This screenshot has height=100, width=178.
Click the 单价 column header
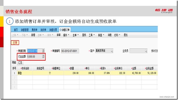point(87,68)
